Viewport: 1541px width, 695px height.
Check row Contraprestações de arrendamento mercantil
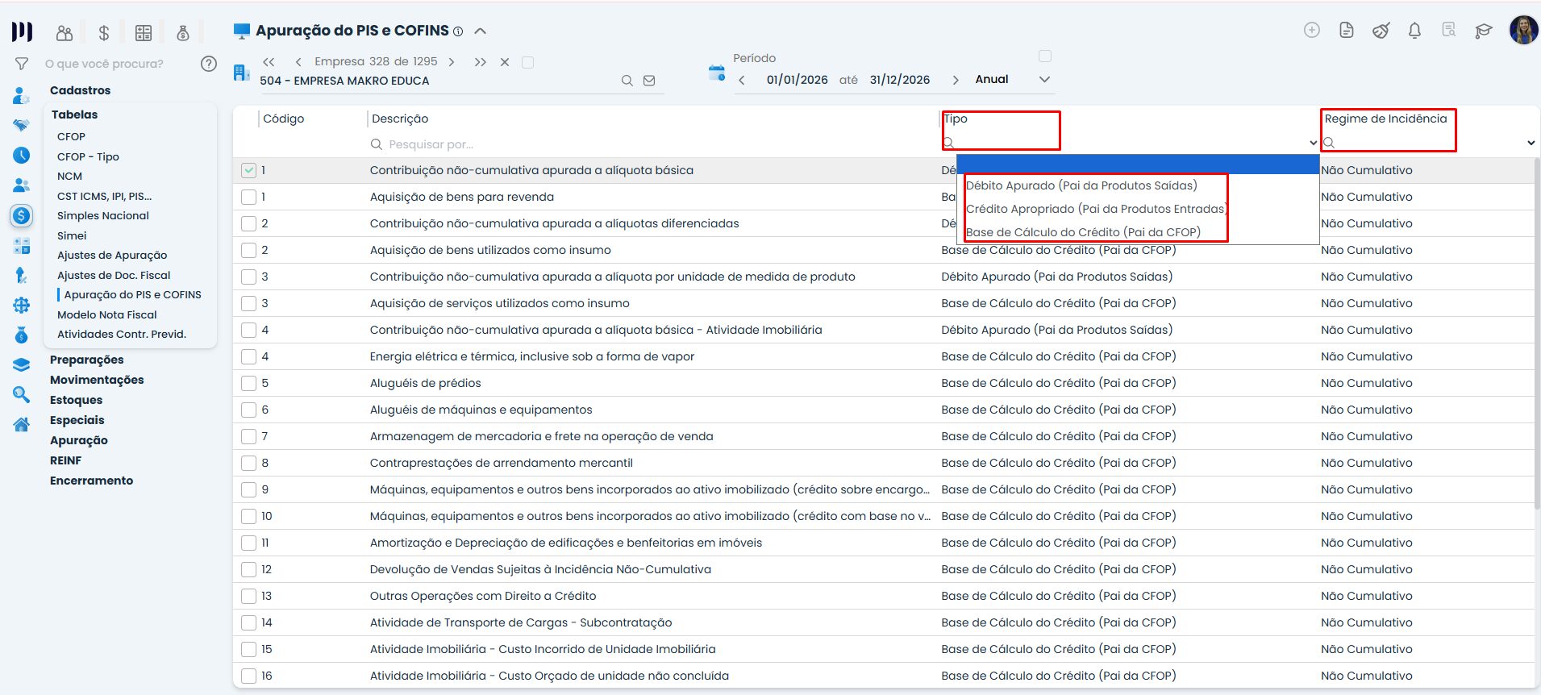coord(248,463)
